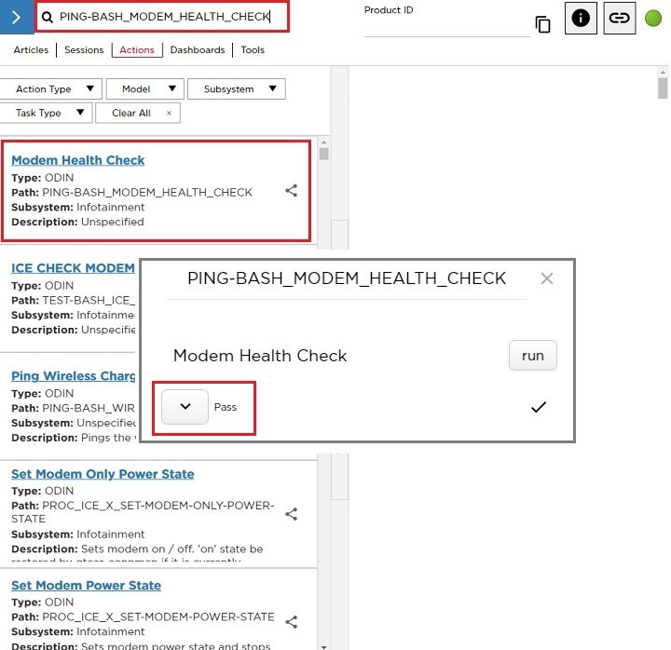Open the Set Modem Only Power State link
The image size is (671, 650).
pos(103,474)
